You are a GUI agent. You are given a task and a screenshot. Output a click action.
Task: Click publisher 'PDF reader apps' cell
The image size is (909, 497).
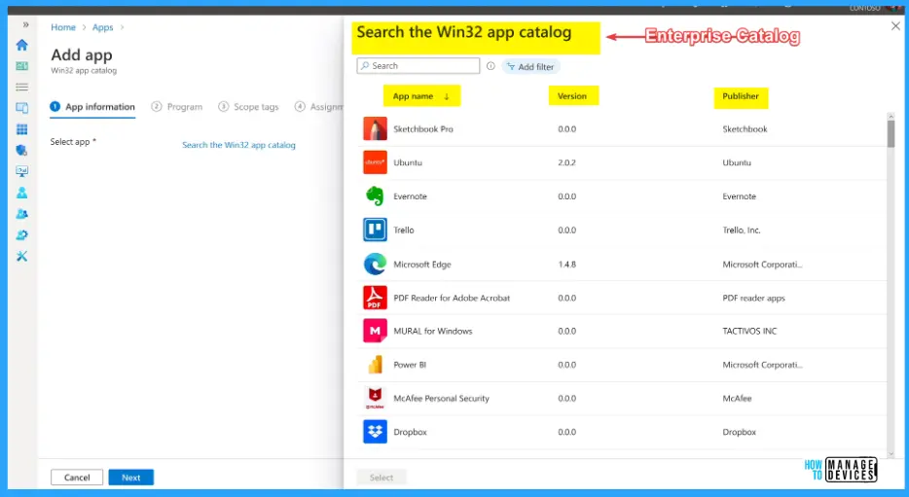(x=753, y=298)
